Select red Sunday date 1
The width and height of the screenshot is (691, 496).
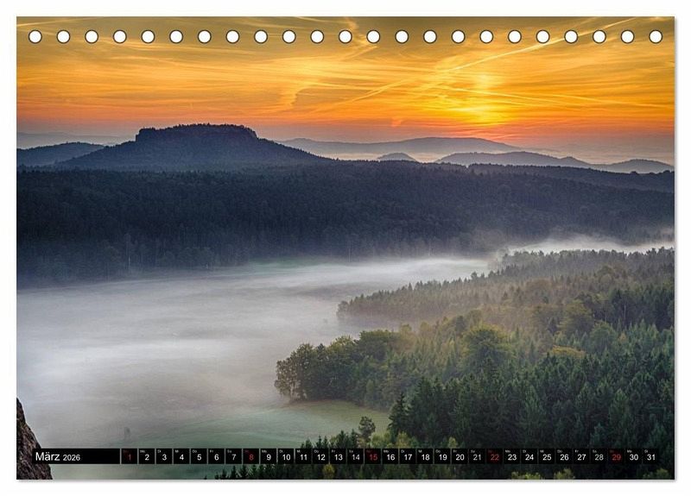tap(129, 456)
